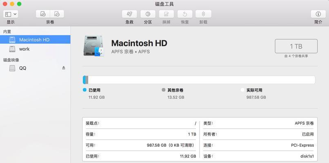Click the Macintosh HD drive icon
Viewport: 329px width, 163px height.
94,46
